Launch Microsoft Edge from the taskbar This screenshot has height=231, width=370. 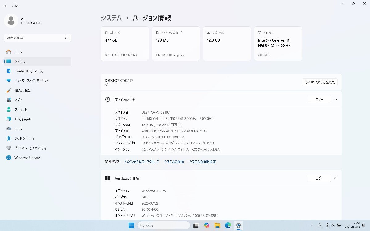228,225
